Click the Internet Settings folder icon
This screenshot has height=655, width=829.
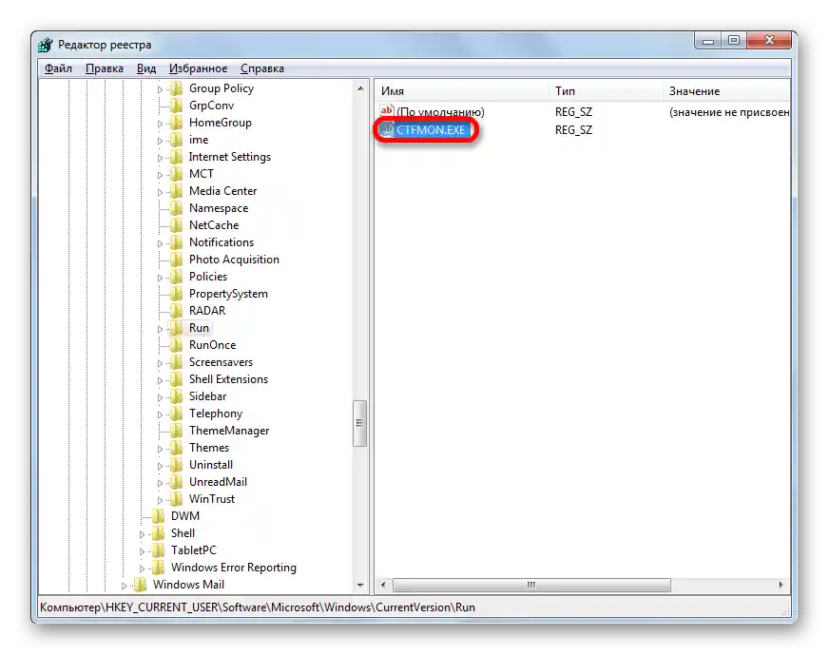(177, 157)
